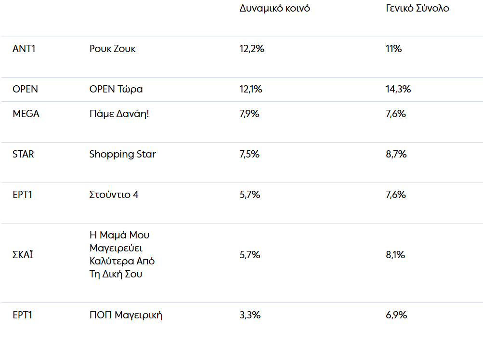Click the 8,1% value in ΣΚΑΪ row
483x341 pixels.
click(395, 255)
